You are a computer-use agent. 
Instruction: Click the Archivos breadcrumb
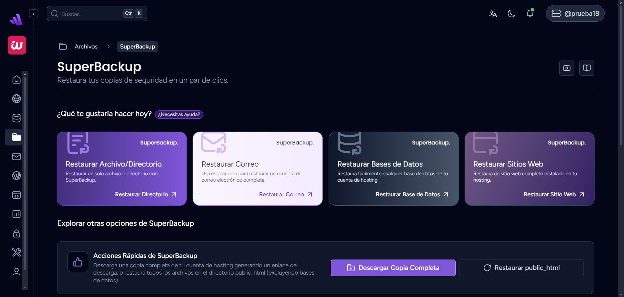pyautogui.click(x=86, y=46)
